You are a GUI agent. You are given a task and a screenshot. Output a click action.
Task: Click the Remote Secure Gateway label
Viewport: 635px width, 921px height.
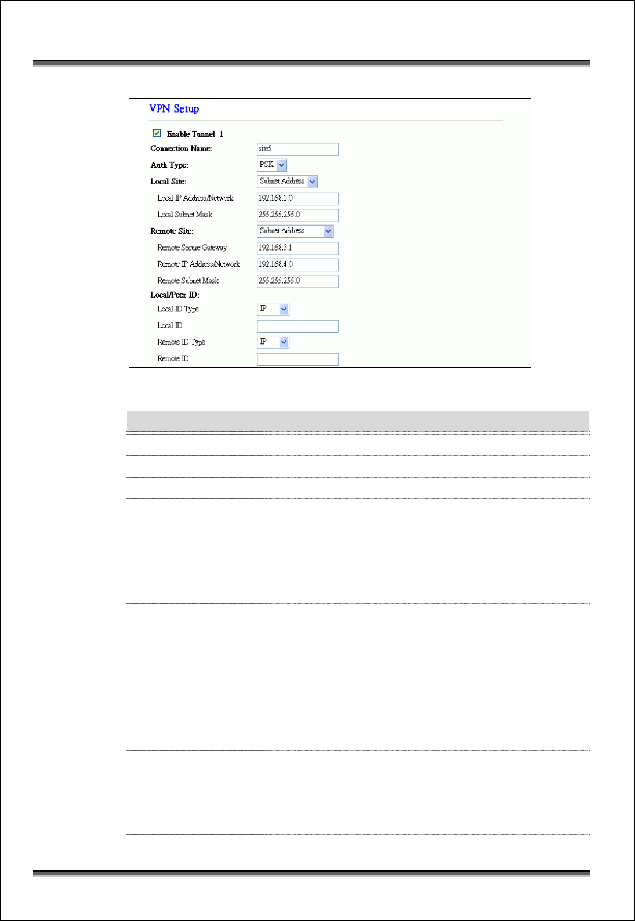pyautogui.click(x=192, y=248)
